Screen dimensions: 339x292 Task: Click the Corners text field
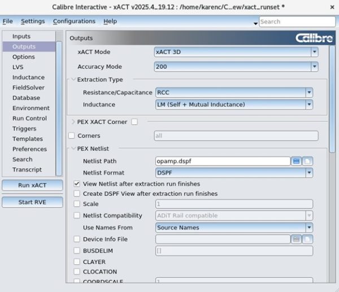[x=236, y=136]
